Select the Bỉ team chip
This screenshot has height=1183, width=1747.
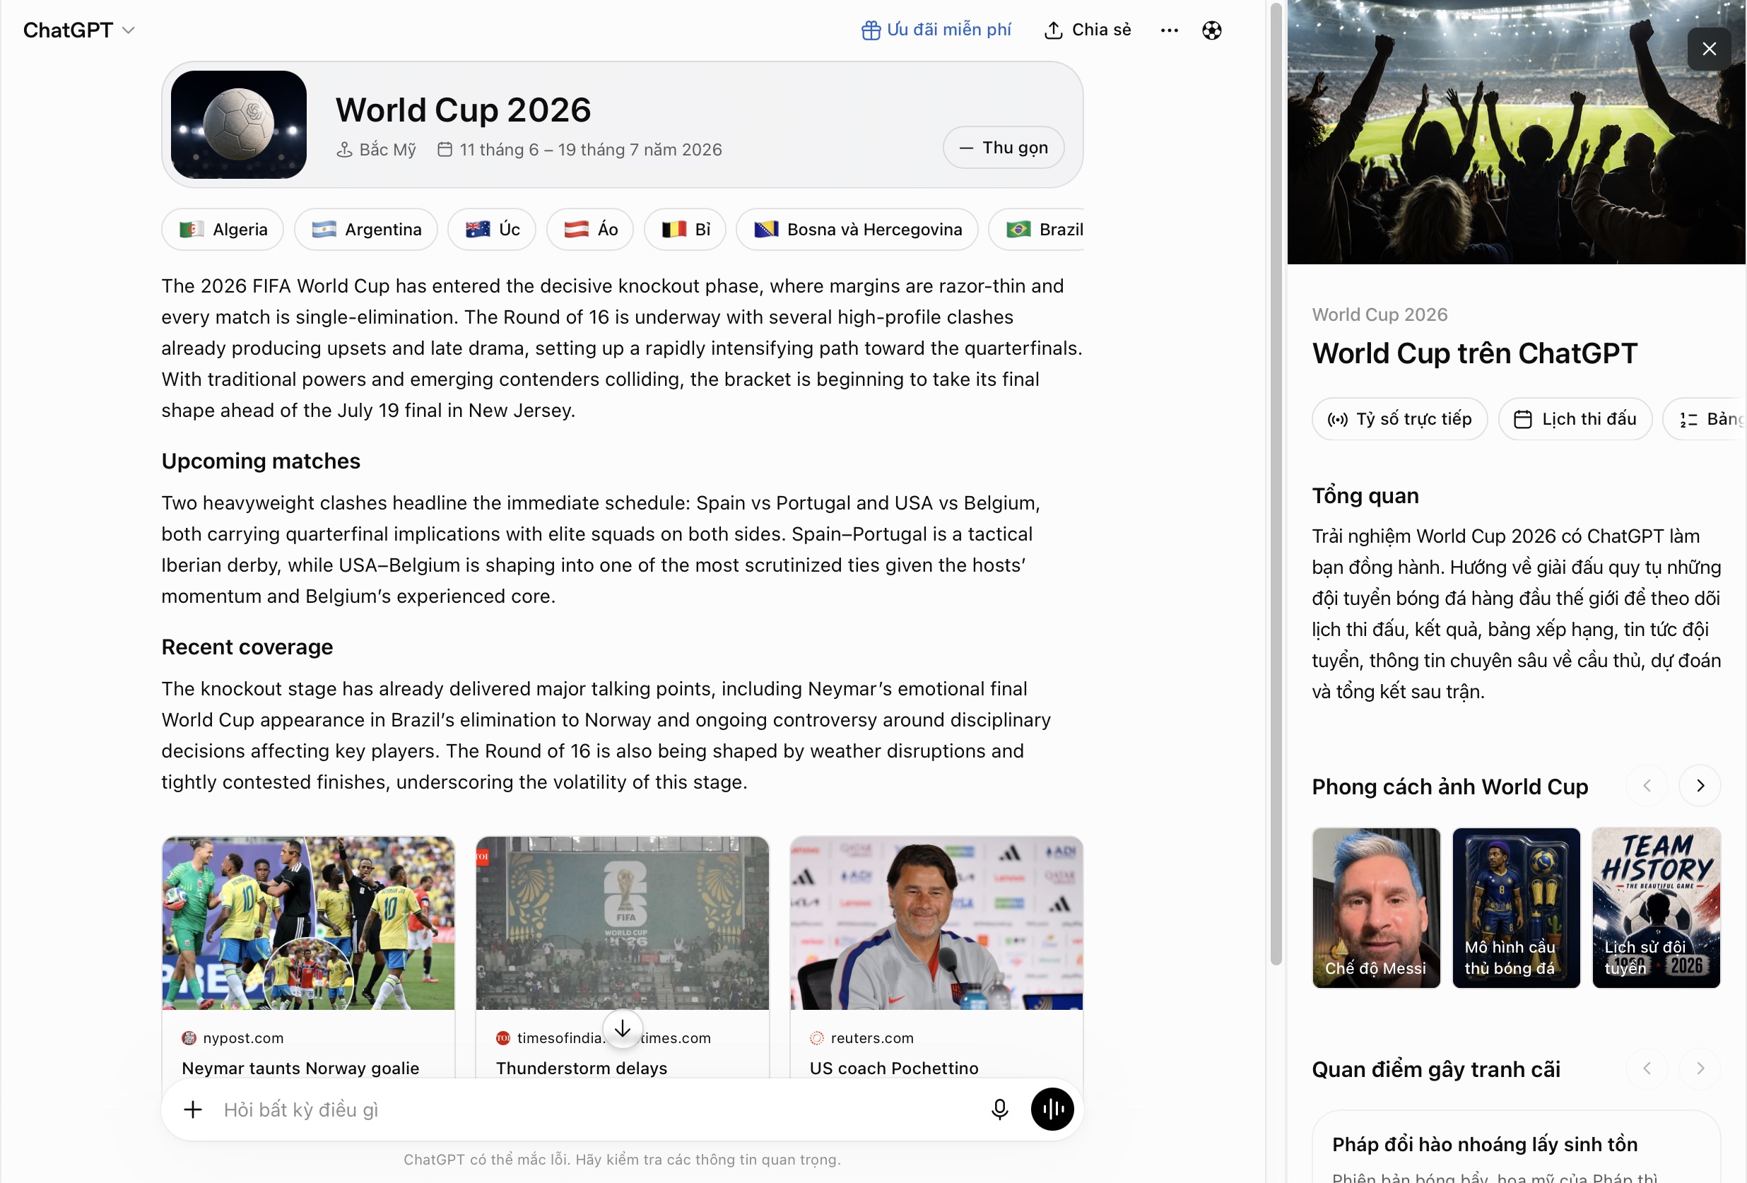[685, 229]
